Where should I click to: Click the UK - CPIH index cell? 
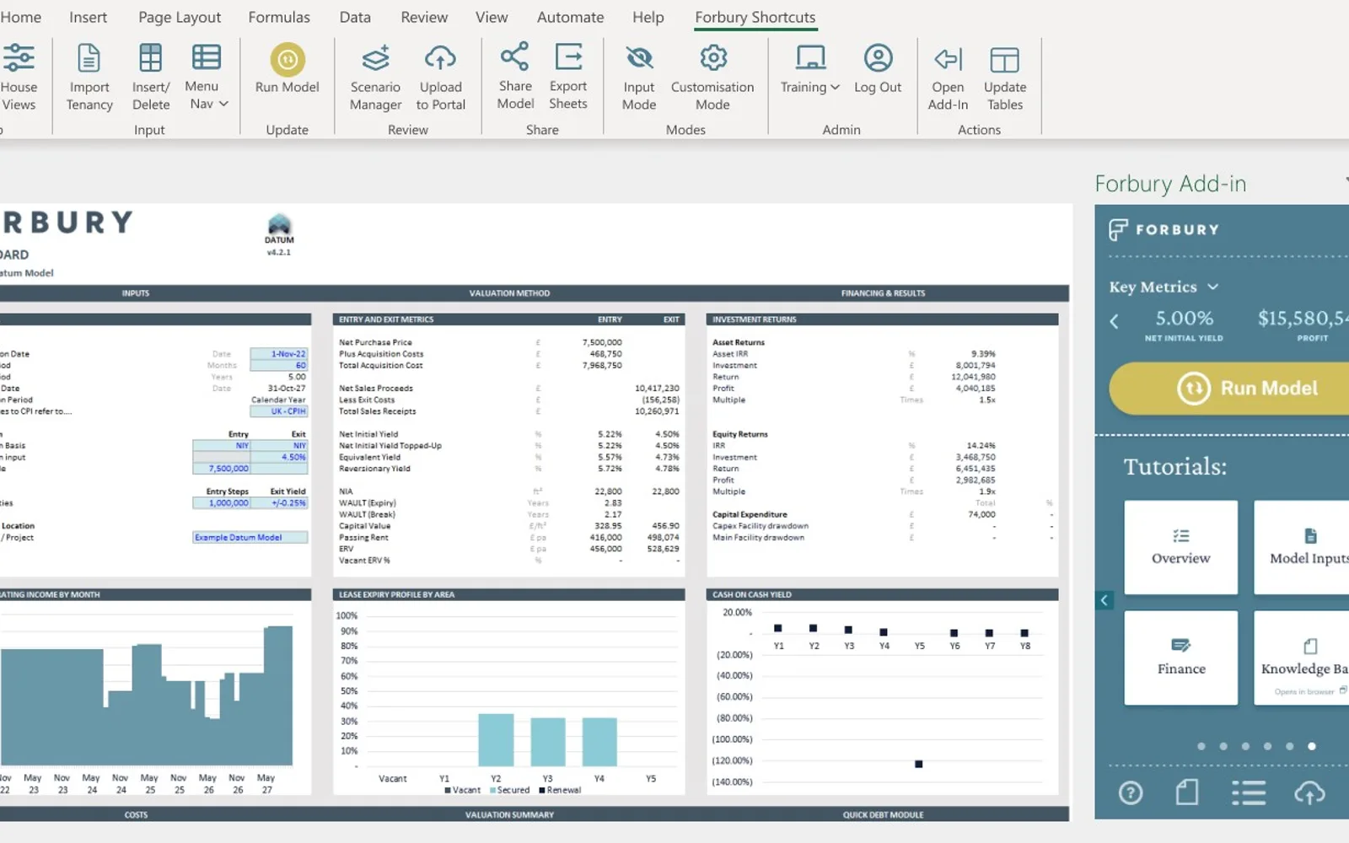pos(279,411)
